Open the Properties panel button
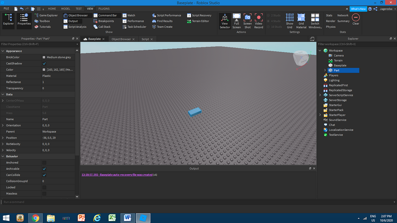The image size is (397, 223). [24, 21]
